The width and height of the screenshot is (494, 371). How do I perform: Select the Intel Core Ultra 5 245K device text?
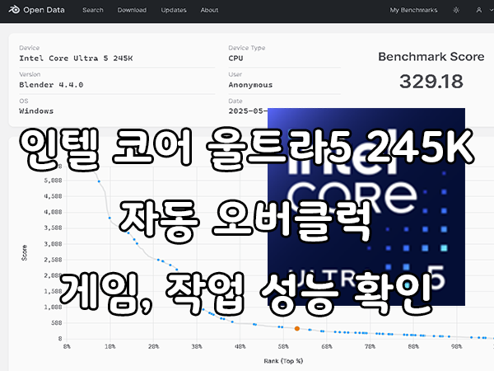[x=76, y=58]
